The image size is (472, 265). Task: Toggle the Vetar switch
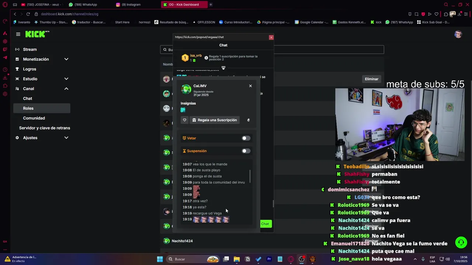pyautogui.click(x=246, y=138)
